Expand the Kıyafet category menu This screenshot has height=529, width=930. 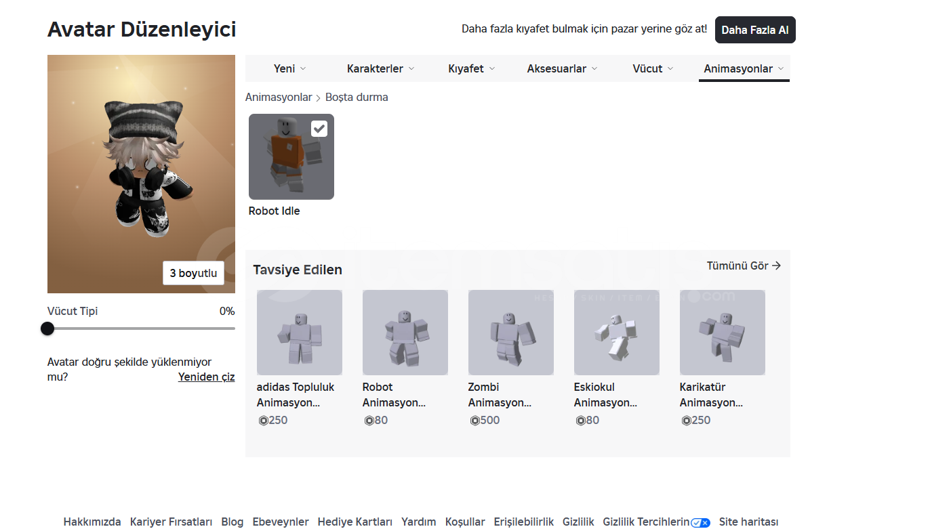[x=472, y=68]
